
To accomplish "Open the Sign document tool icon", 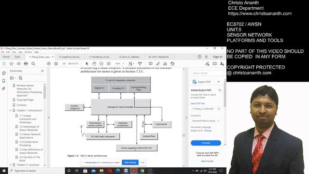I will coord(165,63).
